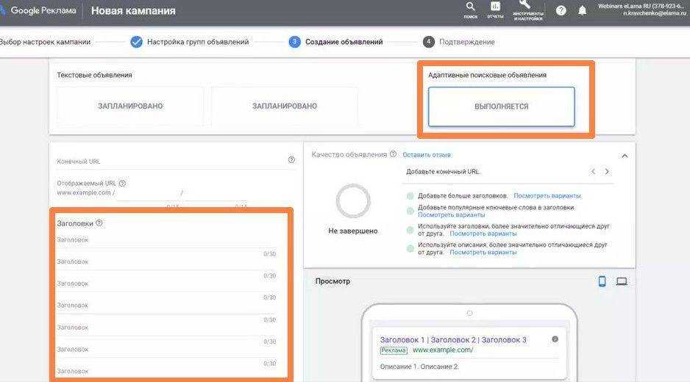Go to Настройка групп объявлений step
The height and width of the screenshot is (382, 690).
click(197, 42)
